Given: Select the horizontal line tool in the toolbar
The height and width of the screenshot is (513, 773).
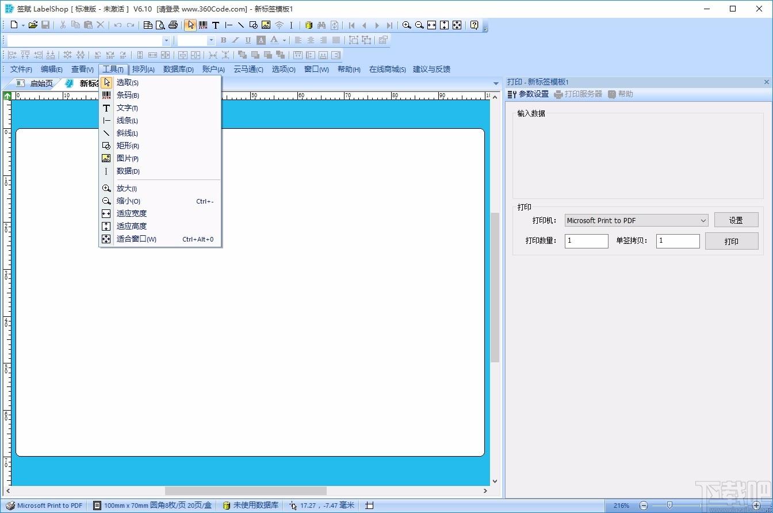Looking at the screenshot, I should 228,25.
